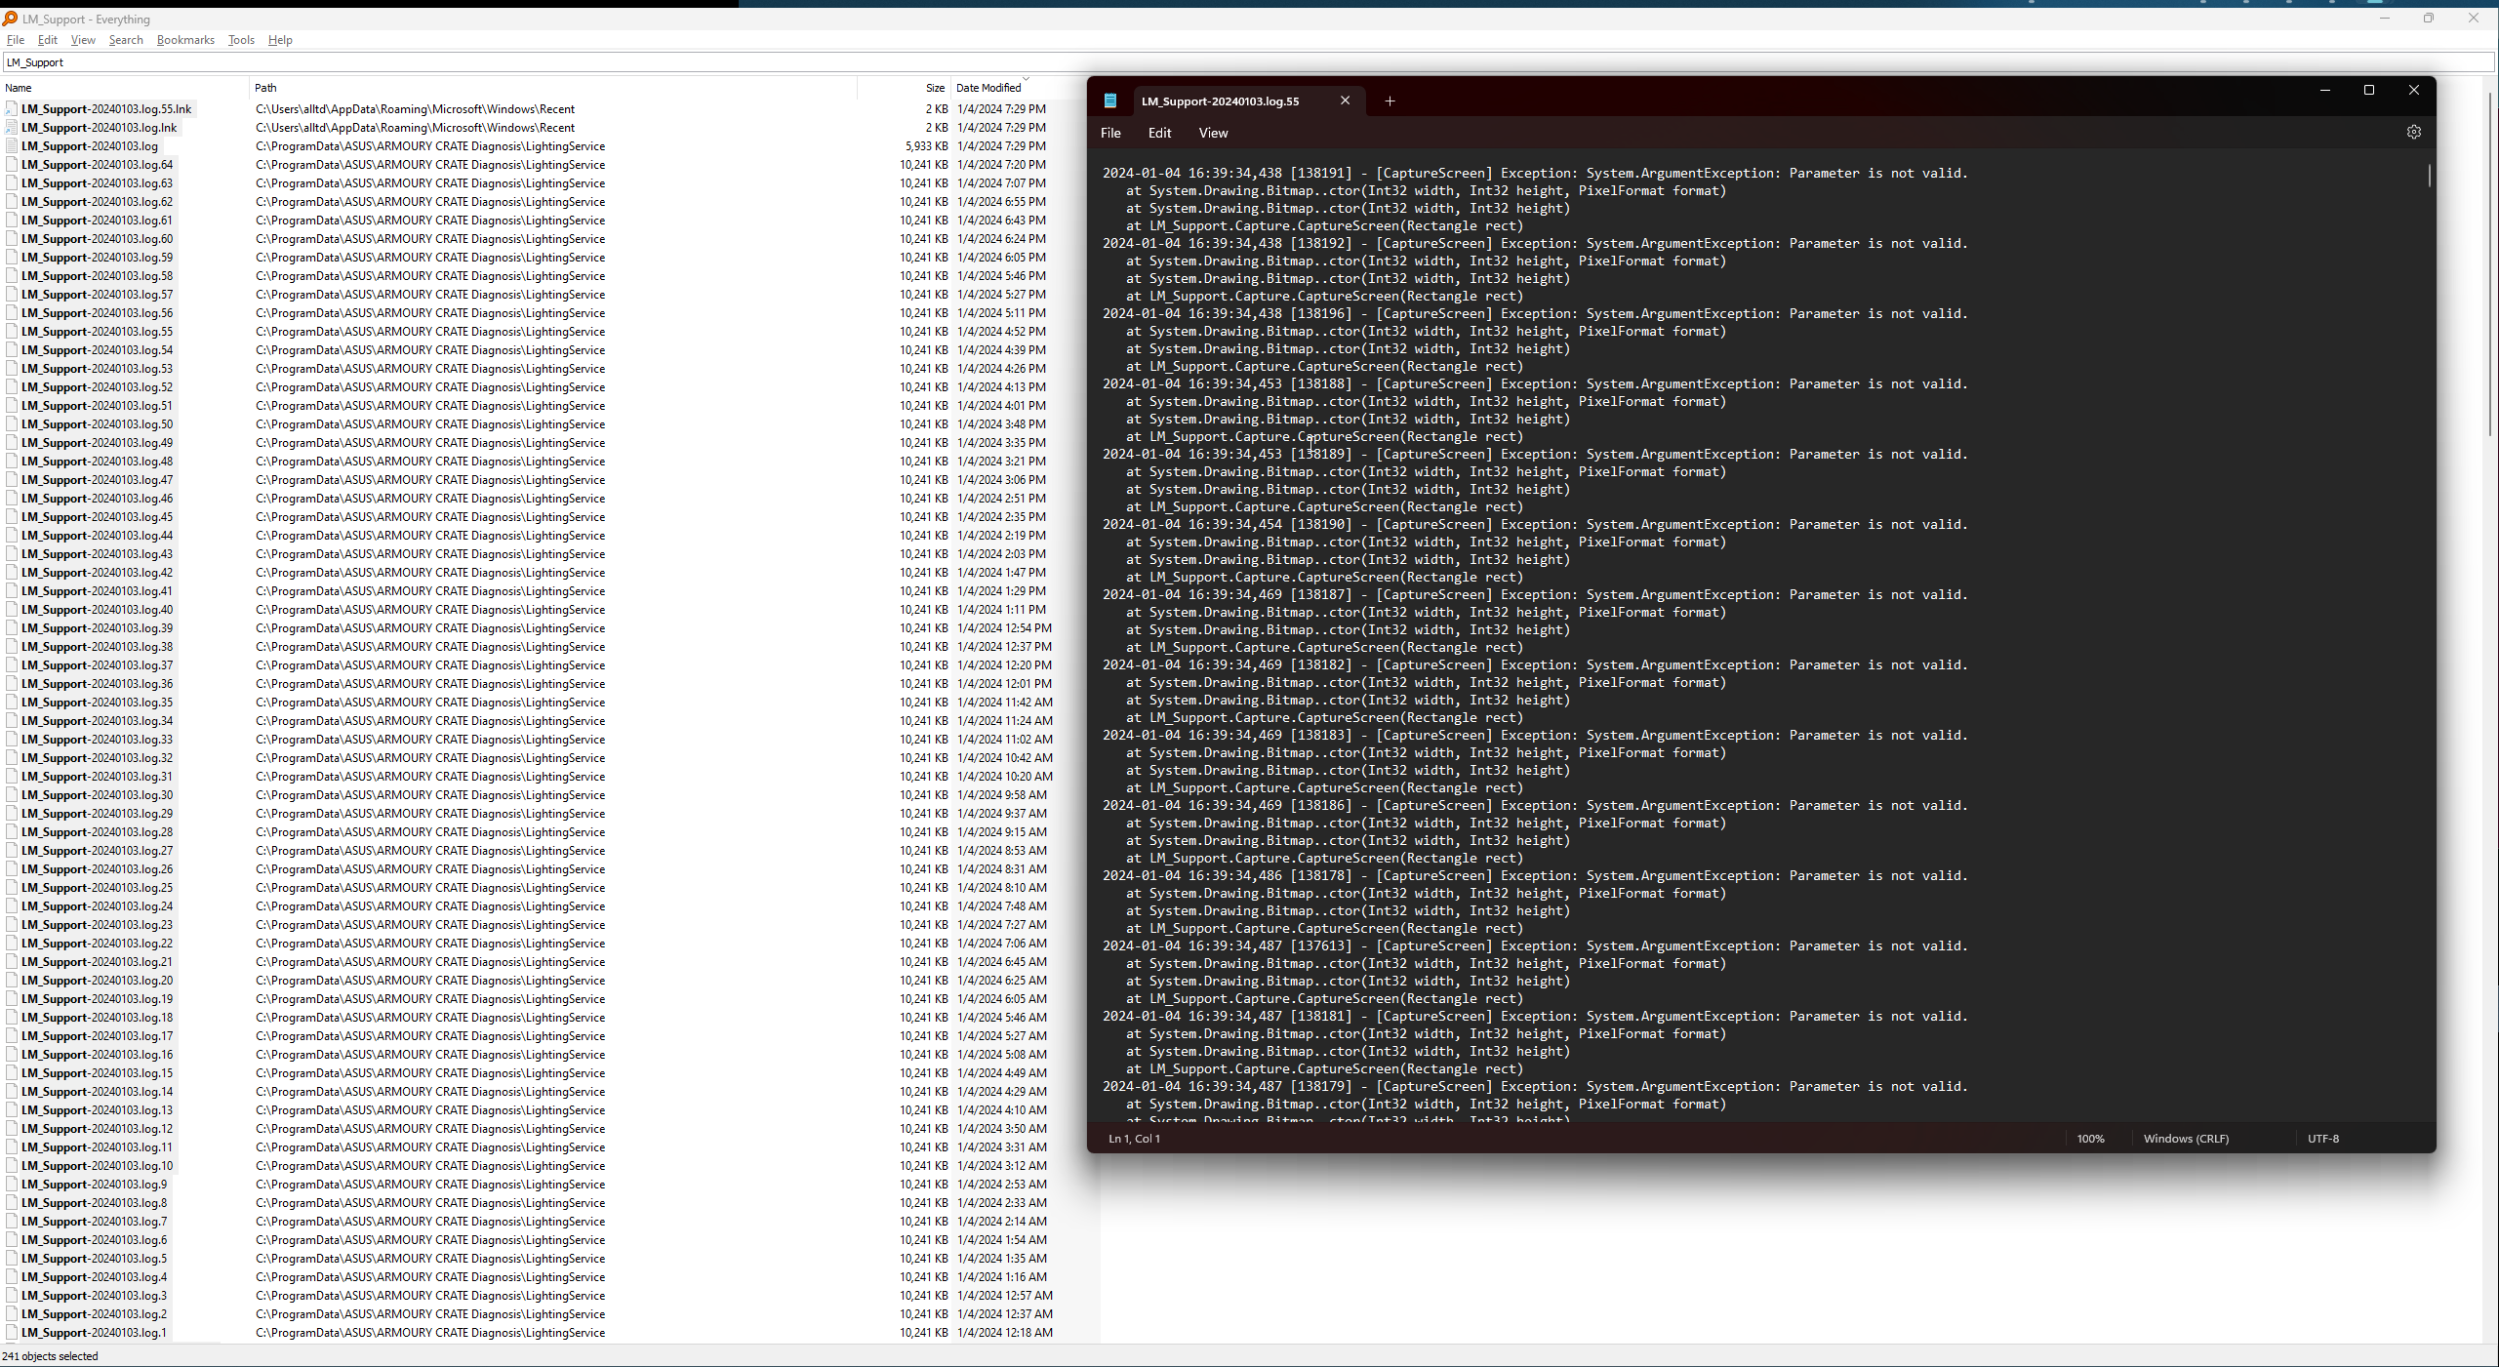Viewport: 2499px width, 1367px height.
Task: Open a new tab using the plus icon
Action: pos(1389,101)
